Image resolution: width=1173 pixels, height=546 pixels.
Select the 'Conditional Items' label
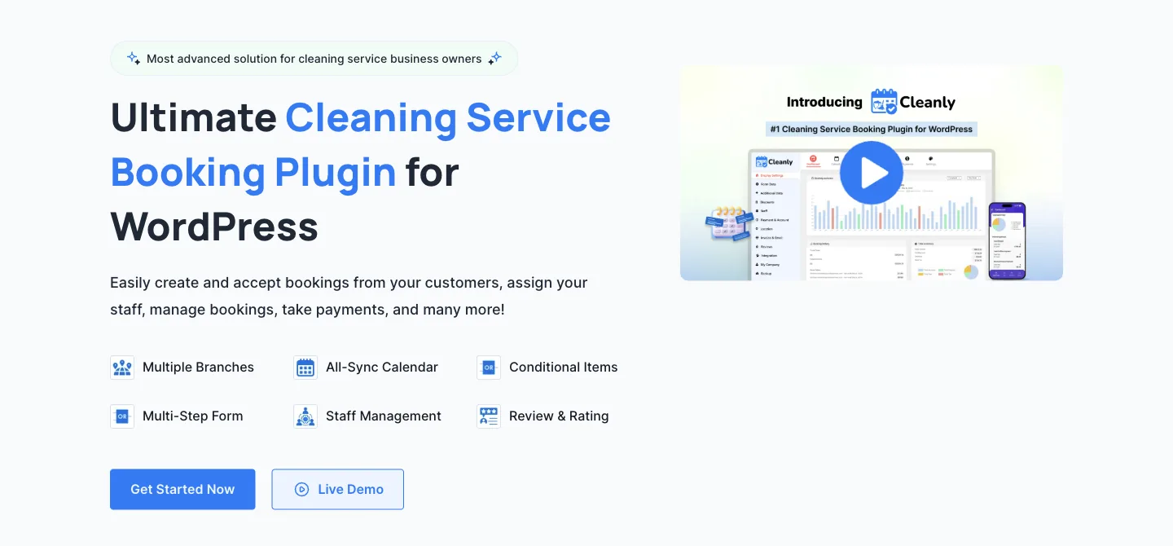(564, 368)
